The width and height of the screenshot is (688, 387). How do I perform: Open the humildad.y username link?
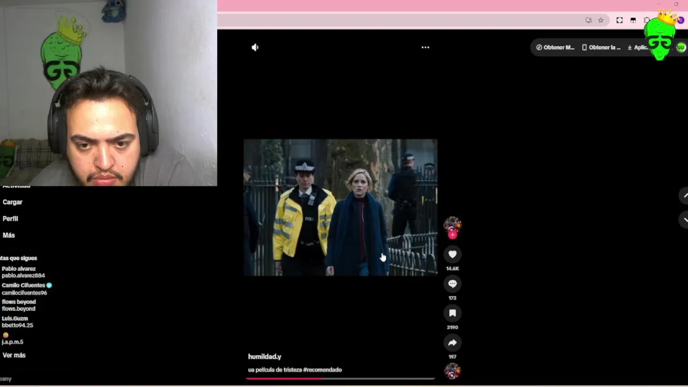click(x=264, y=356)
